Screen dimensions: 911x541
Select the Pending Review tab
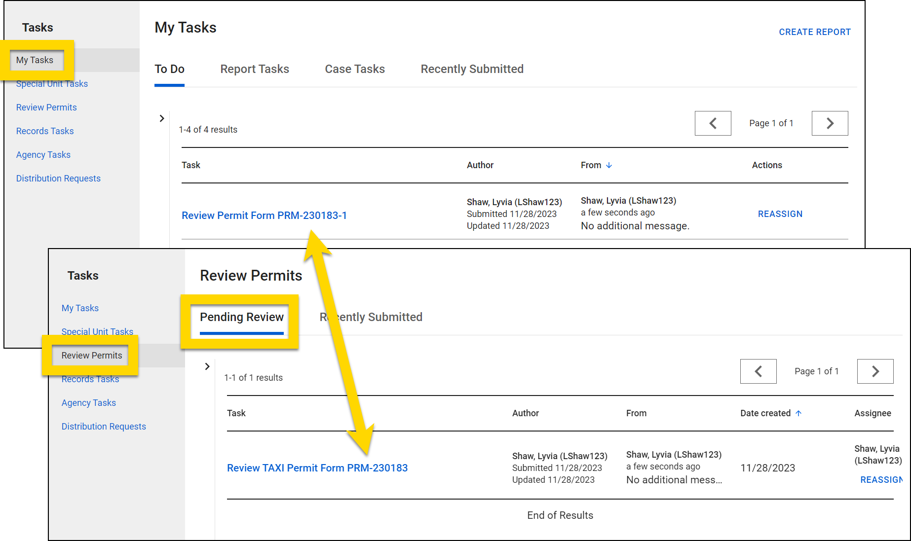[241, 317]
